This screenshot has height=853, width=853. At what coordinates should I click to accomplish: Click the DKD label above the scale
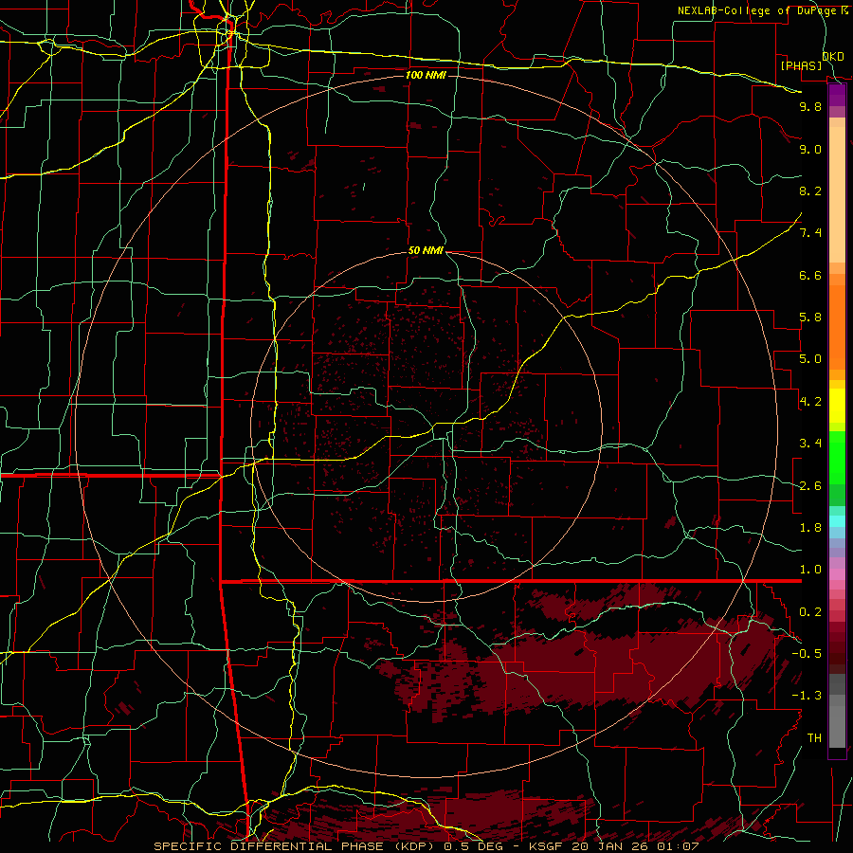(x=833, y=57)
